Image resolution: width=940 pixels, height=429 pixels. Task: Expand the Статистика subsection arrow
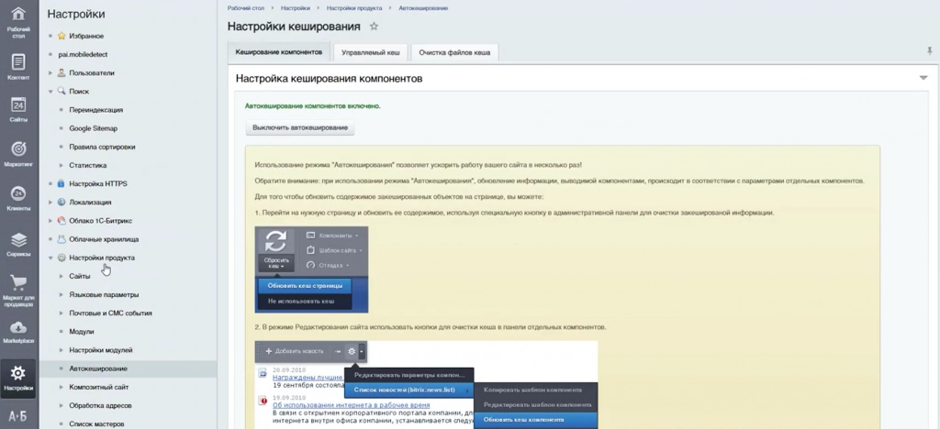coord(62,165)
